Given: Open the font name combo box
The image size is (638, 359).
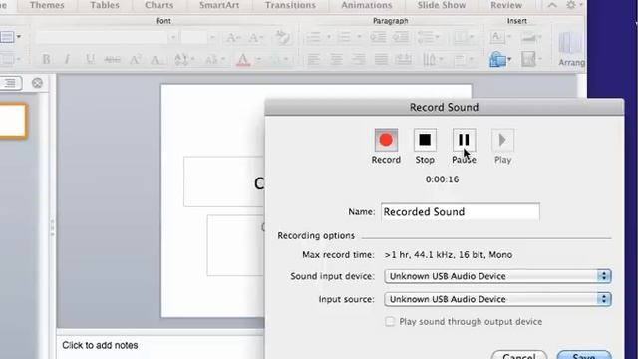Looking at the screenshot, I should (x=107, y=38).
